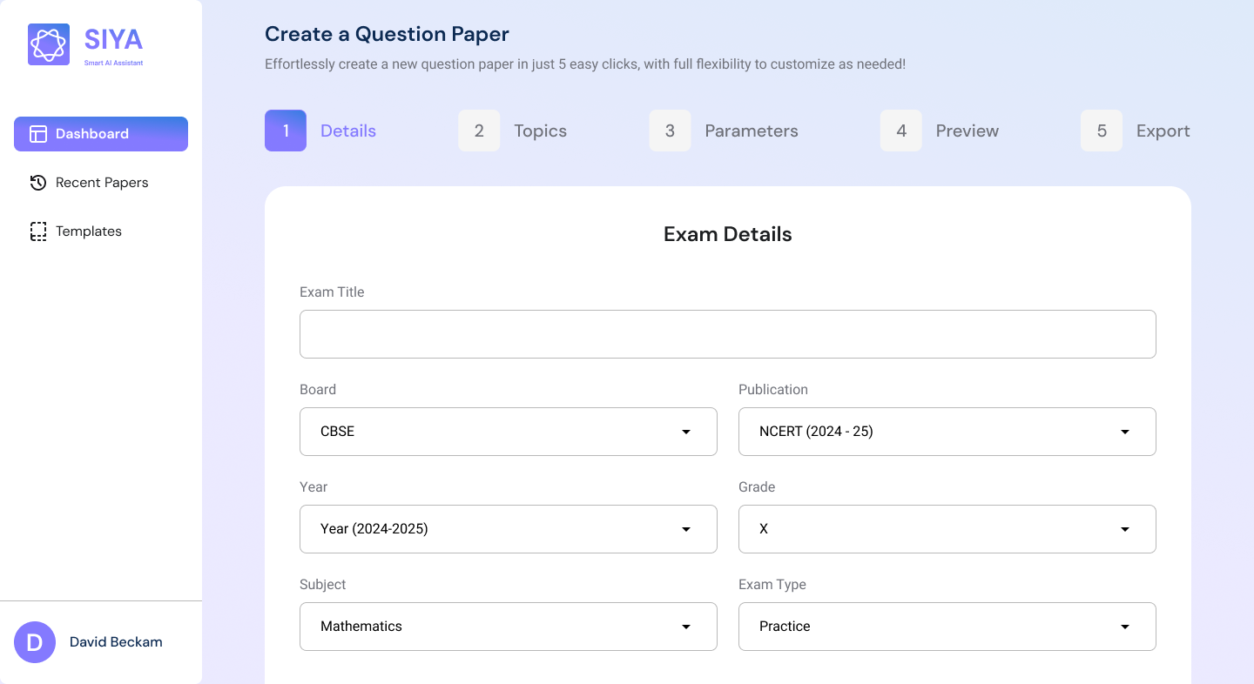Open the Exam Type dropdown showing Practice
The width and height of the screenshot is (1254, 684).
tap(947, 627)
